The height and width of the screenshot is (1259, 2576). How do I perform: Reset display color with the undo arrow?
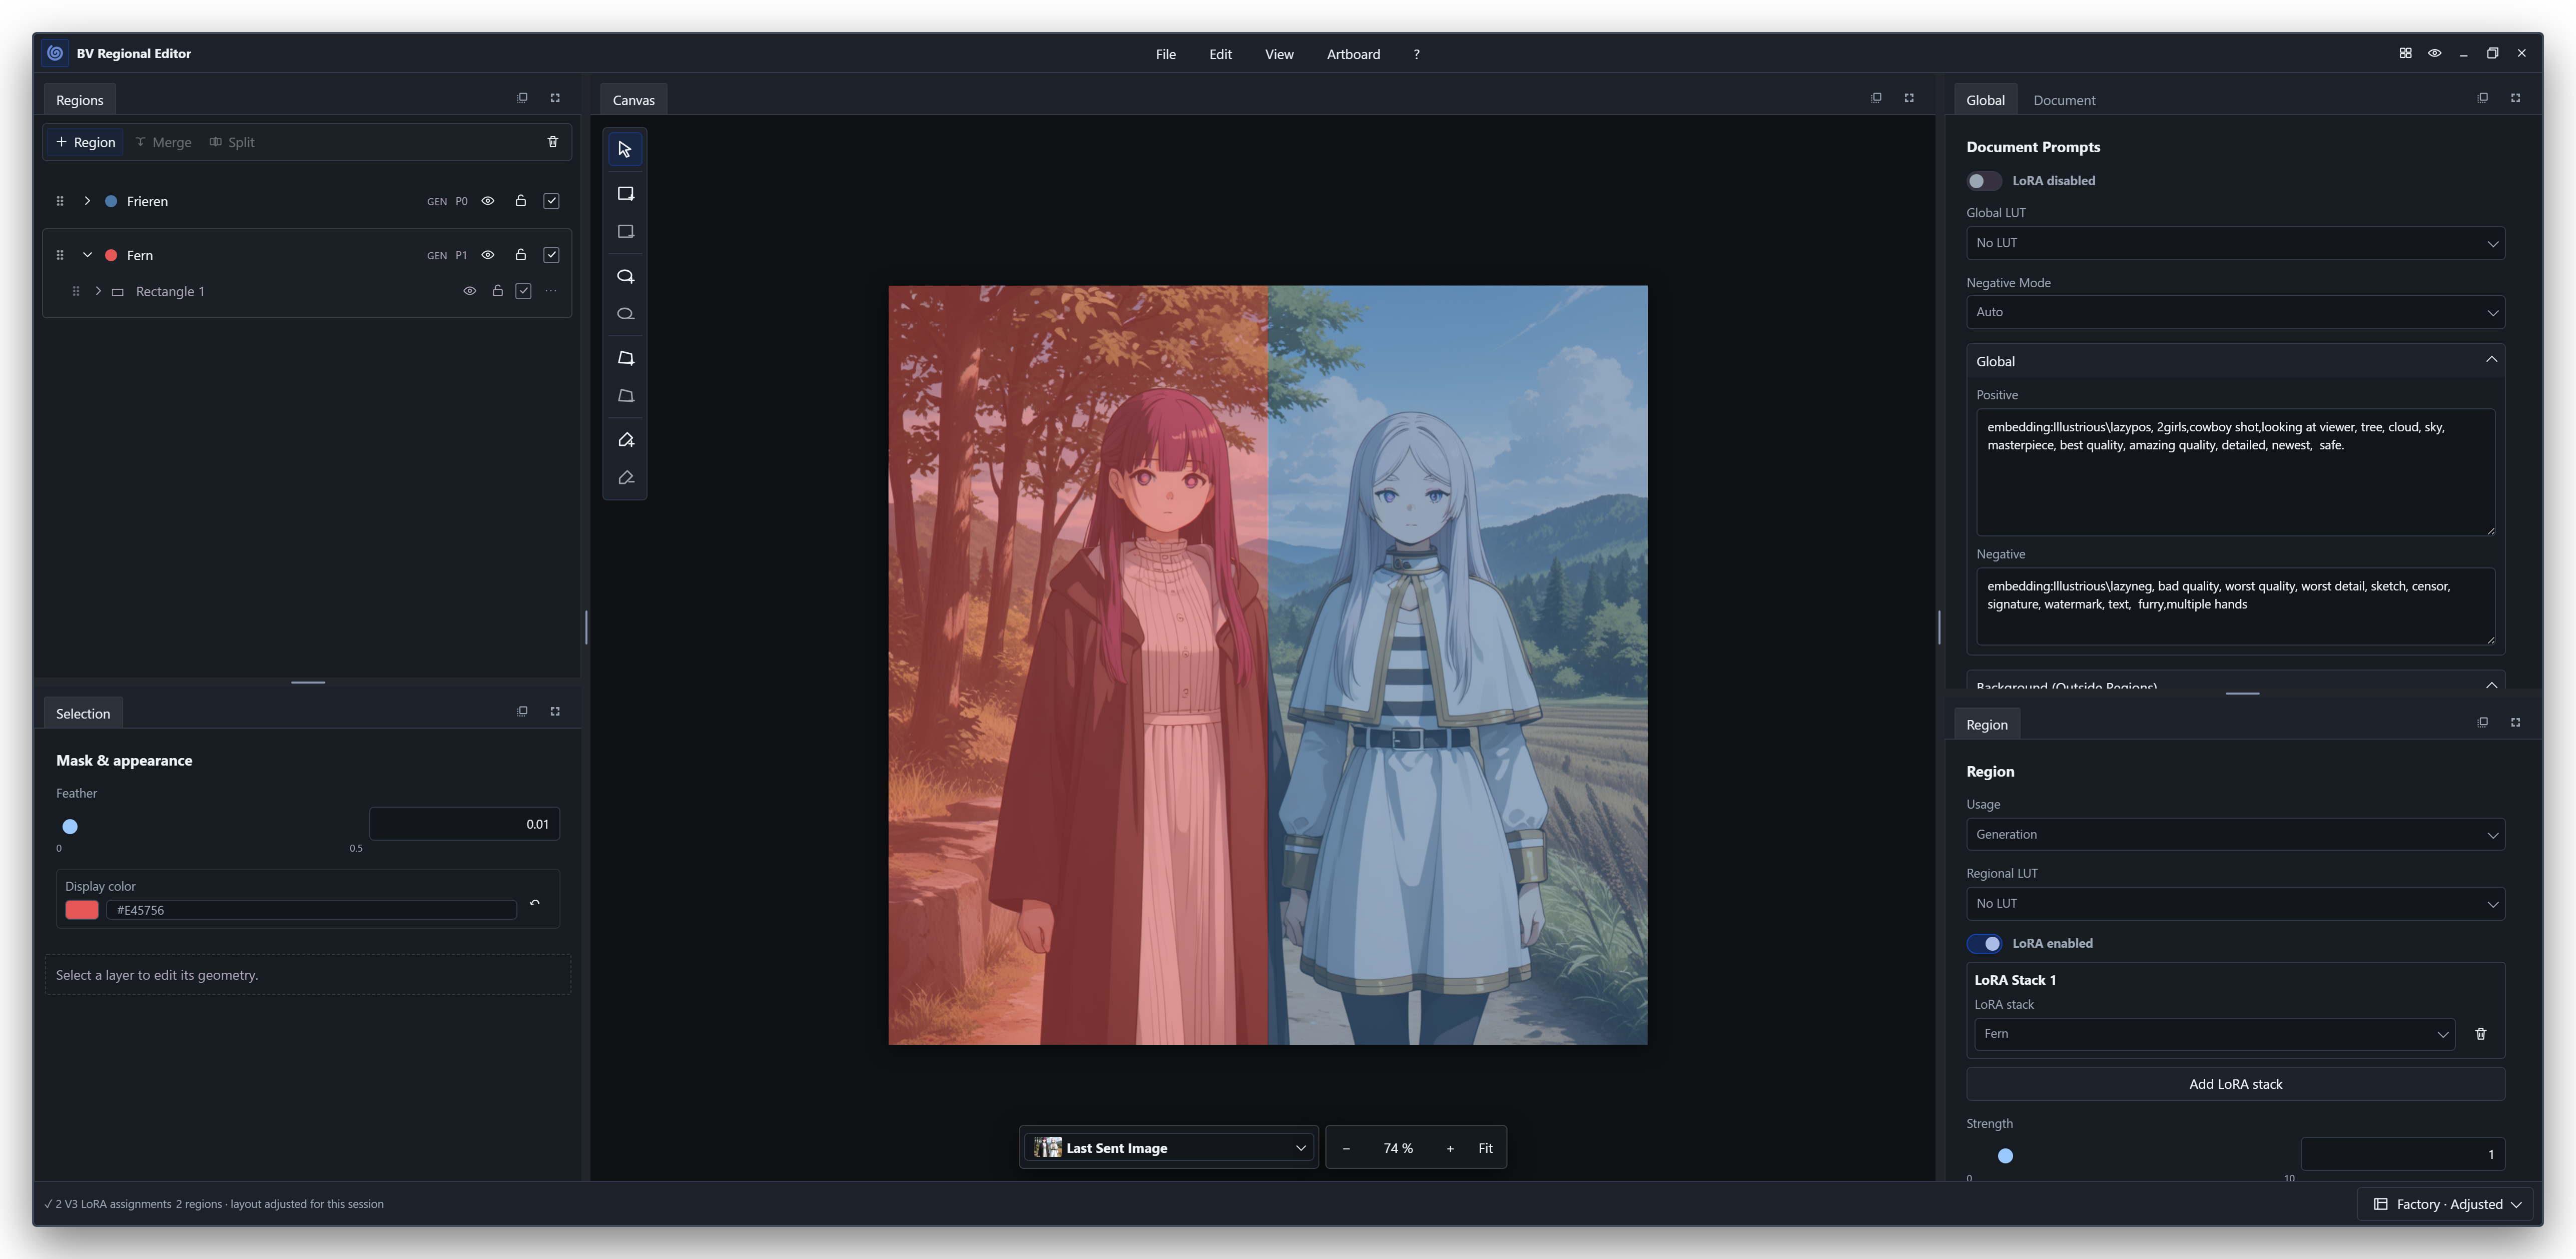pyautogui.click(x=535, y=903)
